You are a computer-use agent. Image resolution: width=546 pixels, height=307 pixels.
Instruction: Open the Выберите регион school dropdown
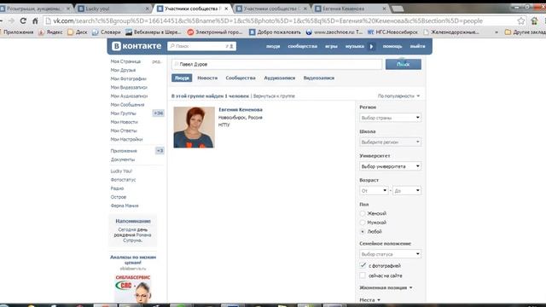[390, 142]
